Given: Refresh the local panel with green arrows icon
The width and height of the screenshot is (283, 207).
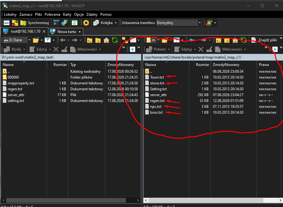Looking at the screenshot, I should [115, 40].
